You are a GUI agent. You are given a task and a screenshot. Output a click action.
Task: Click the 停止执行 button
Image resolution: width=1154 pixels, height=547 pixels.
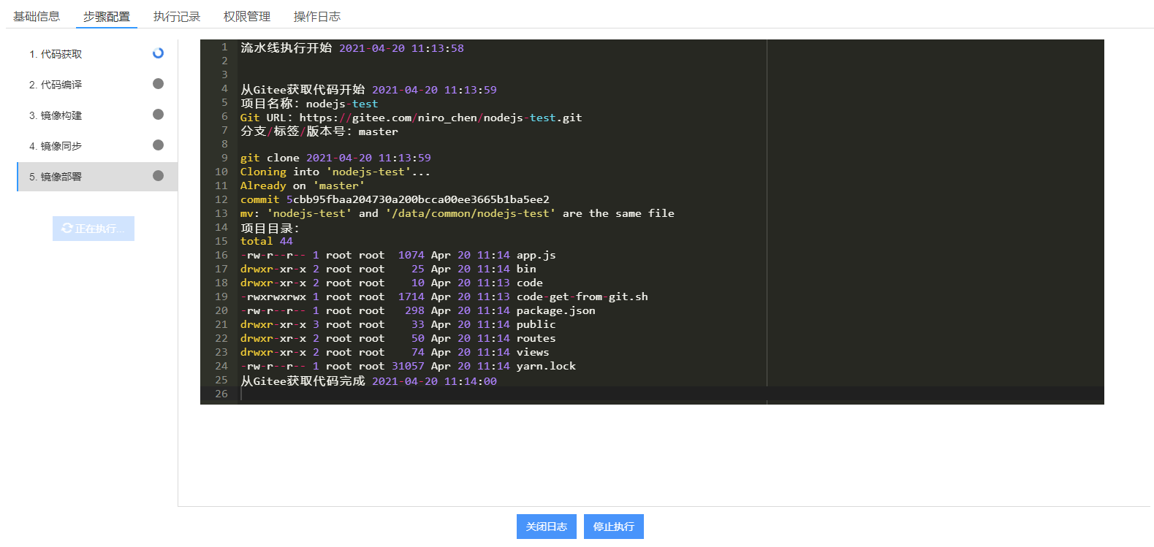pos(614,527)
